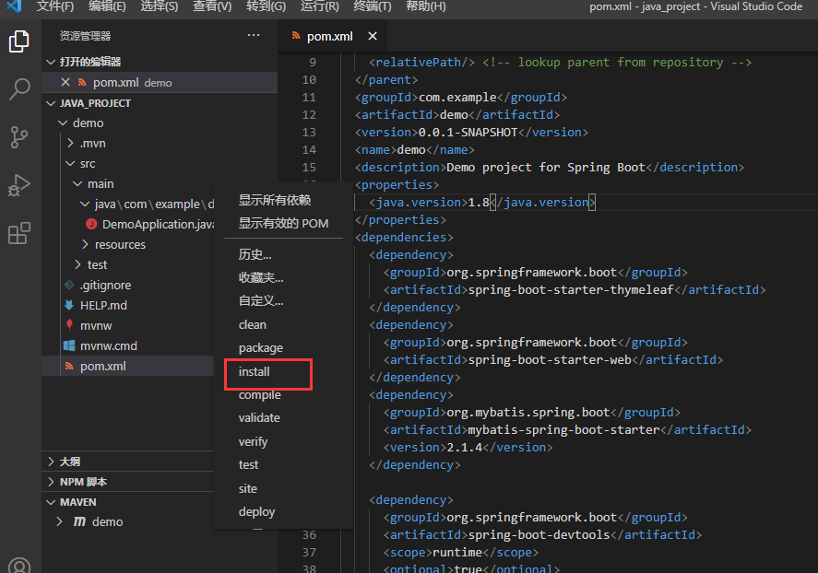The width and height of the screenshot is (818, 573).
Task: Click the pom.xml icon in the file tree
Action: pyautogui.click(x=69, y=367)
